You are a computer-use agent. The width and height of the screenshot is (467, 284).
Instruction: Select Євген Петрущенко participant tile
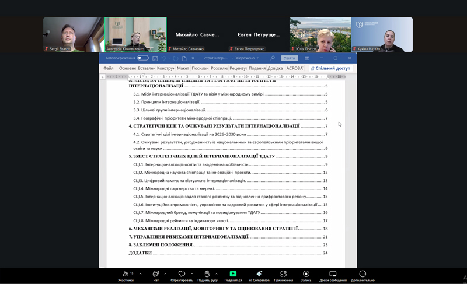[x=259, y=34]
